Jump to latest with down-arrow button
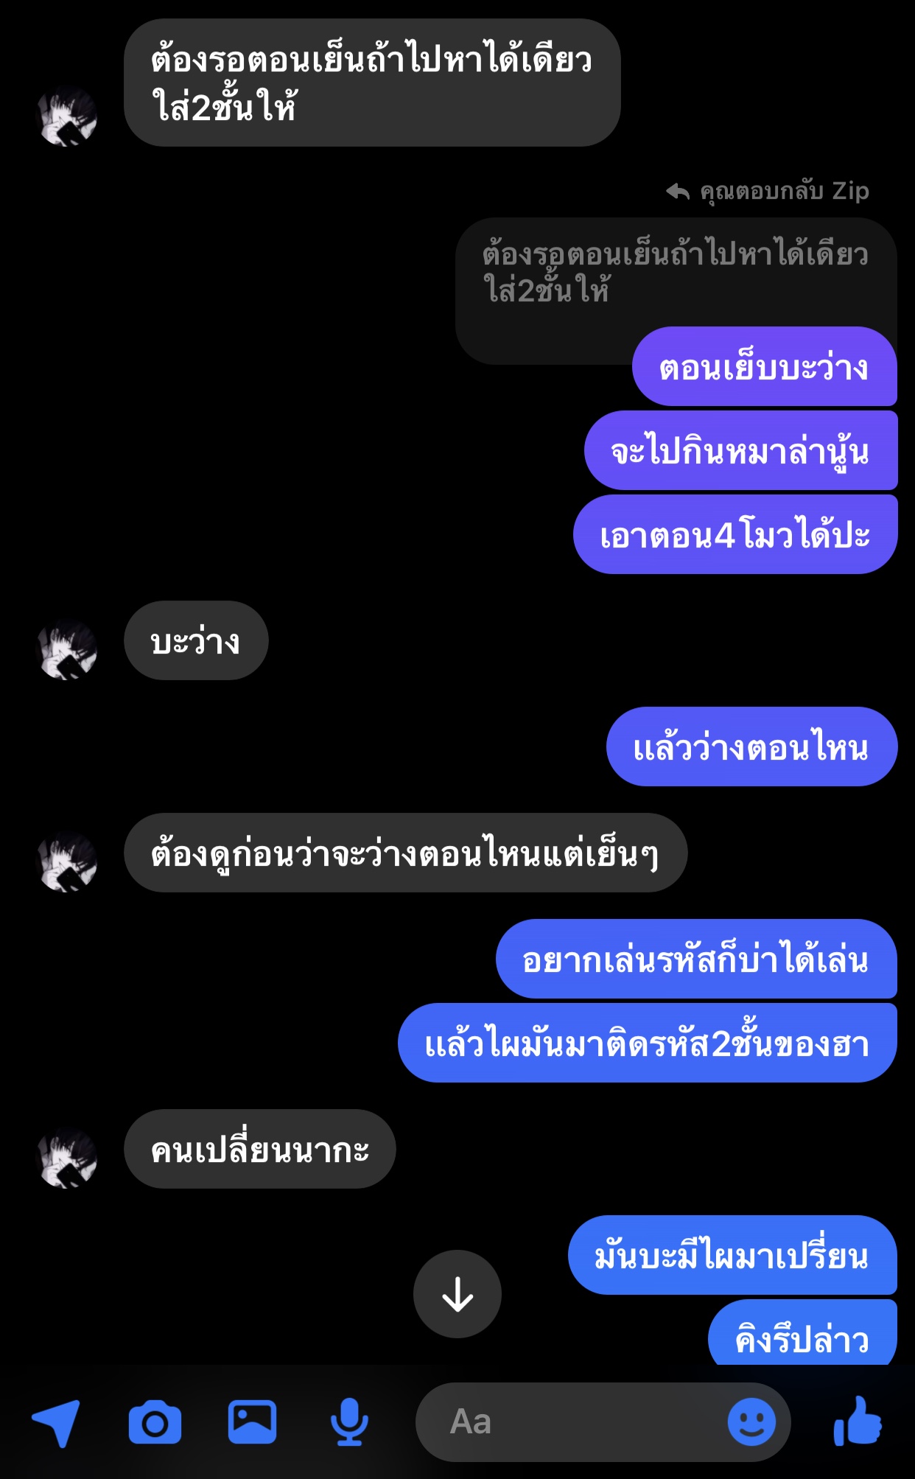Viewport: 915px width, 1479px height. point(458,1294)
